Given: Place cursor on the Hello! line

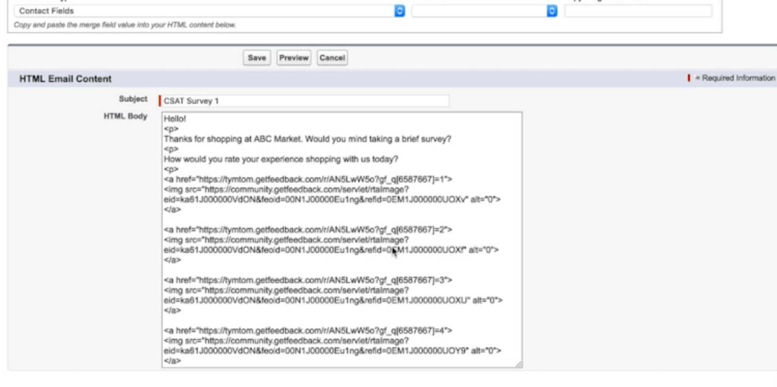Looking at the screenshot, I should pyautogui.click(x=175, y=119).
